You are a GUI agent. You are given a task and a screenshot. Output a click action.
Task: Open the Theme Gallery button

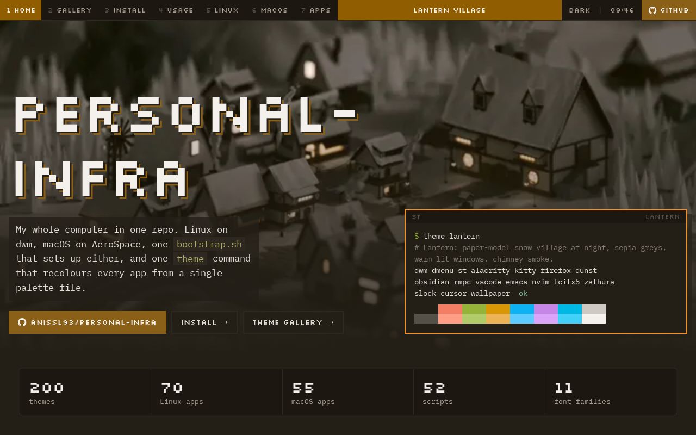click(293, 322)
